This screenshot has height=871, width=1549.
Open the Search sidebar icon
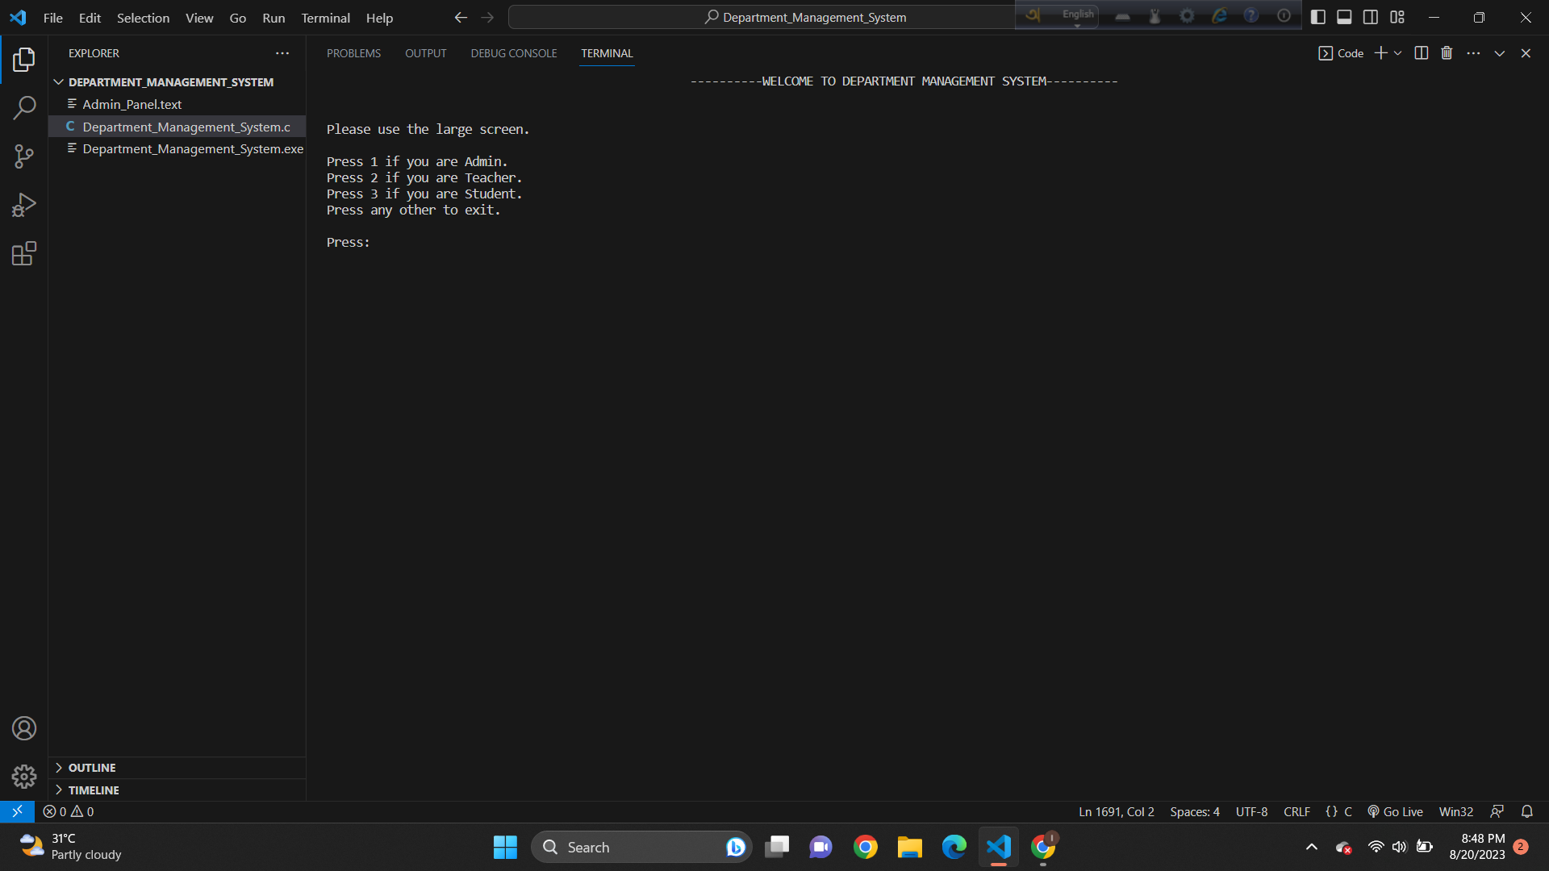pyautogui.click(x=23, y=107)
